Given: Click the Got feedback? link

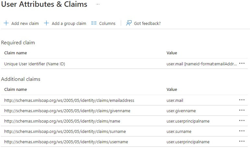Looking at the screenshot, I should pyautogui.click(x=147, y=23).
